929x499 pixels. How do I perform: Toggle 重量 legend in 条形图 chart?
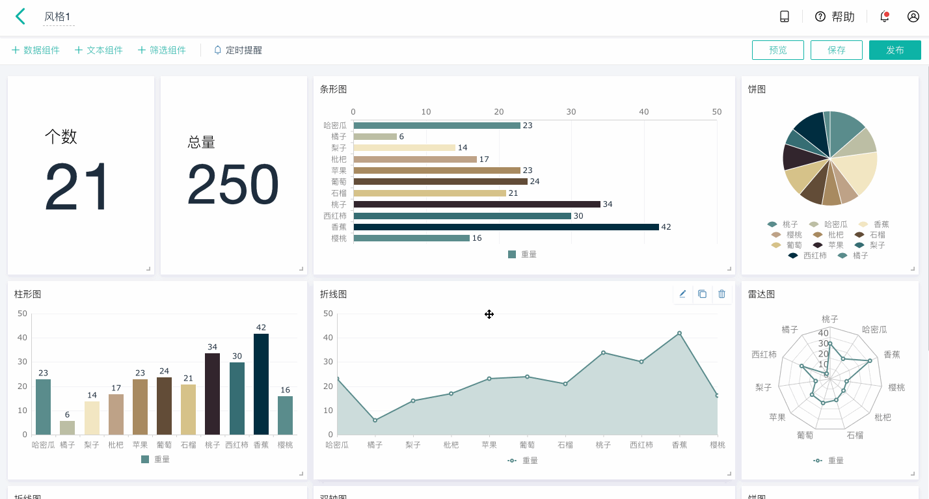click(522, 254)
